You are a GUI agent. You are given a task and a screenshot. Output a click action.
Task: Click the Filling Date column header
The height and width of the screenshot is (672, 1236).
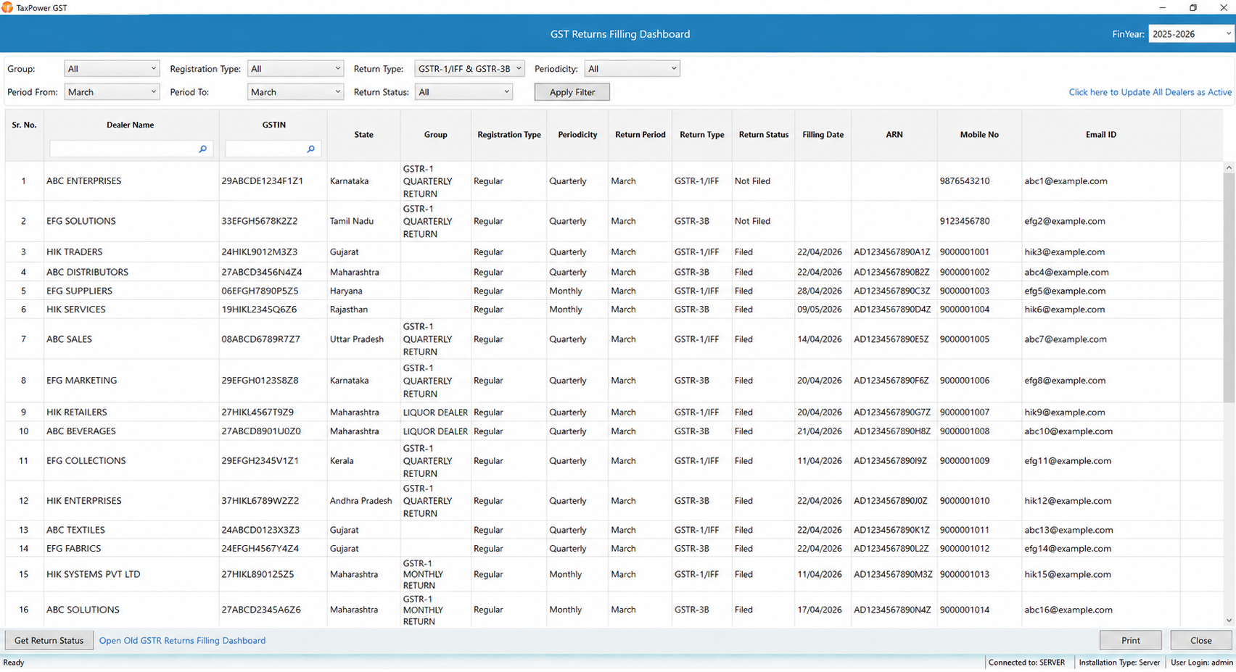click(x=823, y=135)
